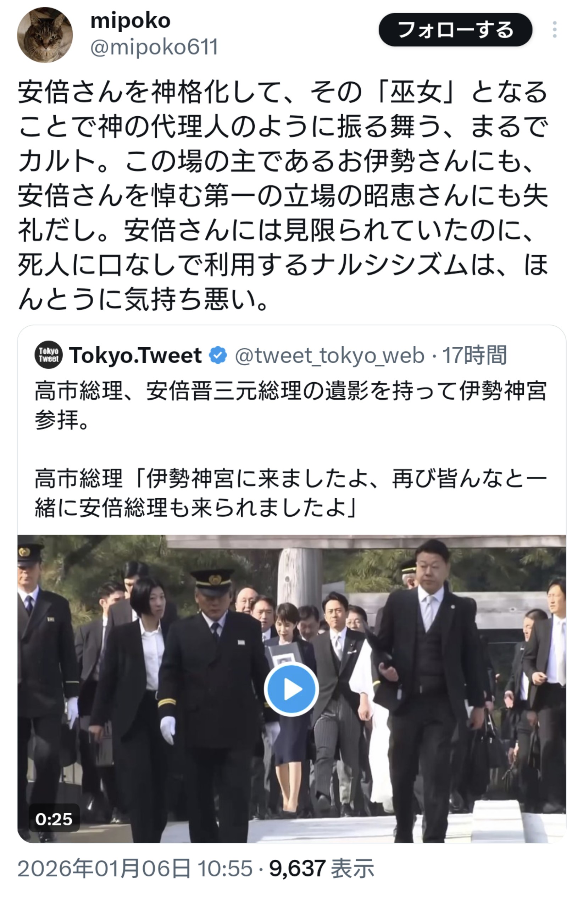Open the 2026年01月06日 10:55 post timestamp
The height and width of the screenshot is (898, 583).
point(135,868)
